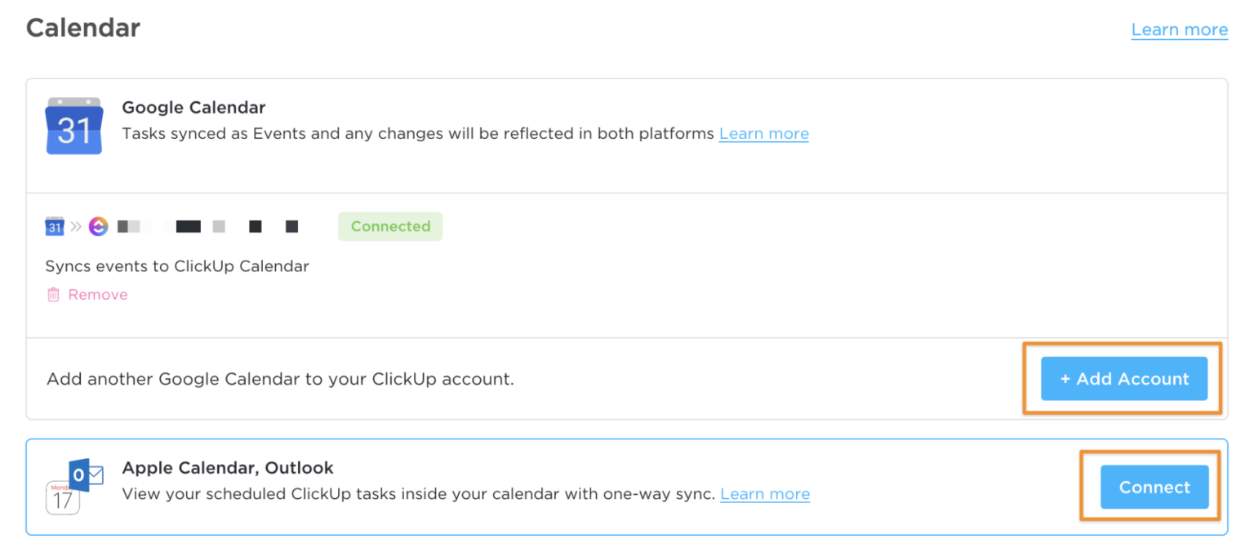The width and height of the screenshot is (1254, 557).
Task: Click the Add another Google Calendar text
Action: click(280, 379)
